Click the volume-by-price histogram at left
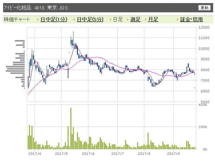 [x=15, y=64]
